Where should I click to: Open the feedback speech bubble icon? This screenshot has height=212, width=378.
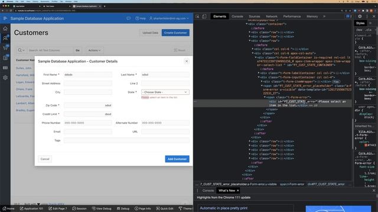point(129,18)
